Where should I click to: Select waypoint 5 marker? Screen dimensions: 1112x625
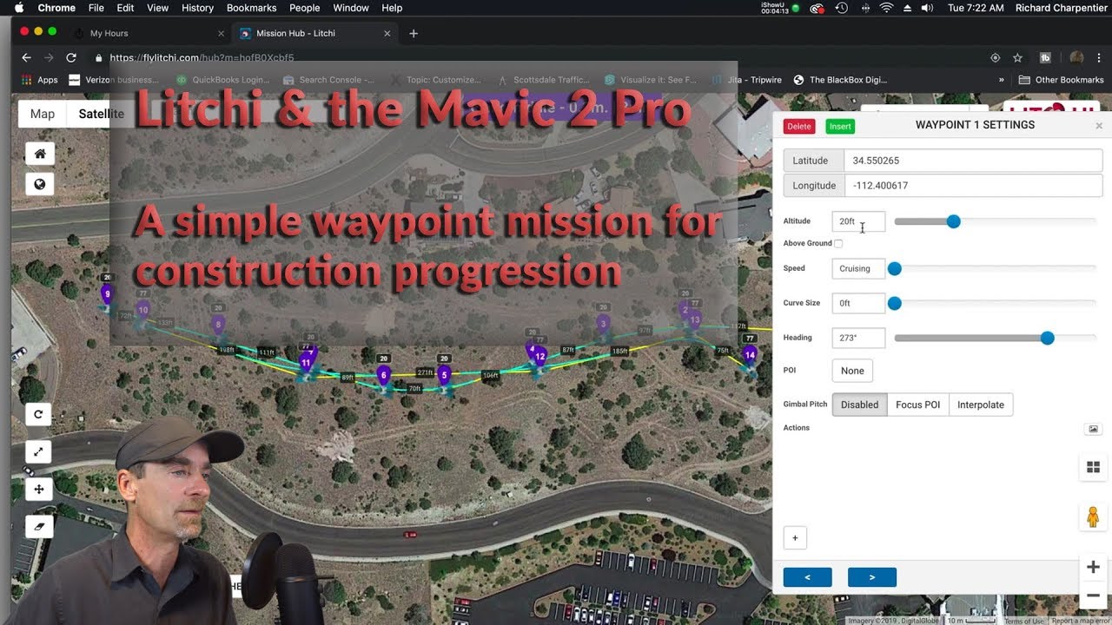click(444, 376)
